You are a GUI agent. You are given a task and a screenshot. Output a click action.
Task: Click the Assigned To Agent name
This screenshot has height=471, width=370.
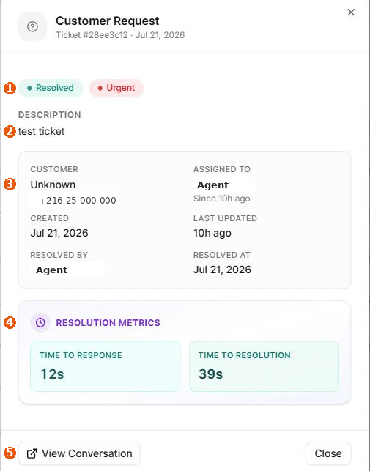(x=212, y=185)
